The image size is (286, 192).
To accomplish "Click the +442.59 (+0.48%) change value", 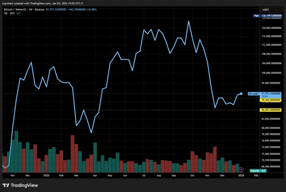I will point(82,10).
